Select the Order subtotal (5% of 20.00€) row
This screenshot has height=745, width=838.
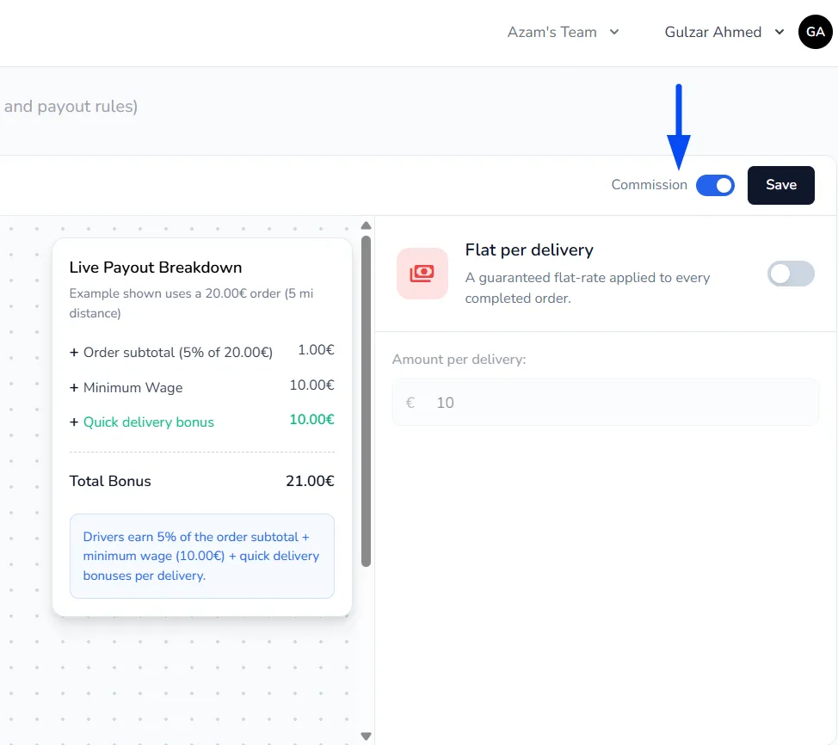point(202,352)
